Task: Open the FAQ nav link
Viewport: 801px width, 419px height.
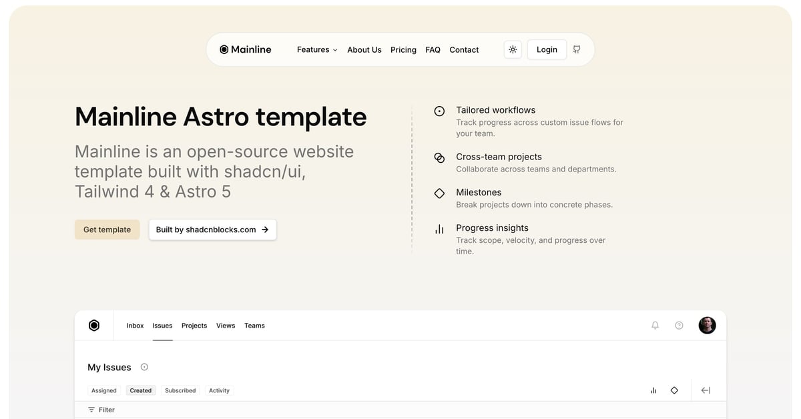Action: pyautogui.click(x=433, y=49)
